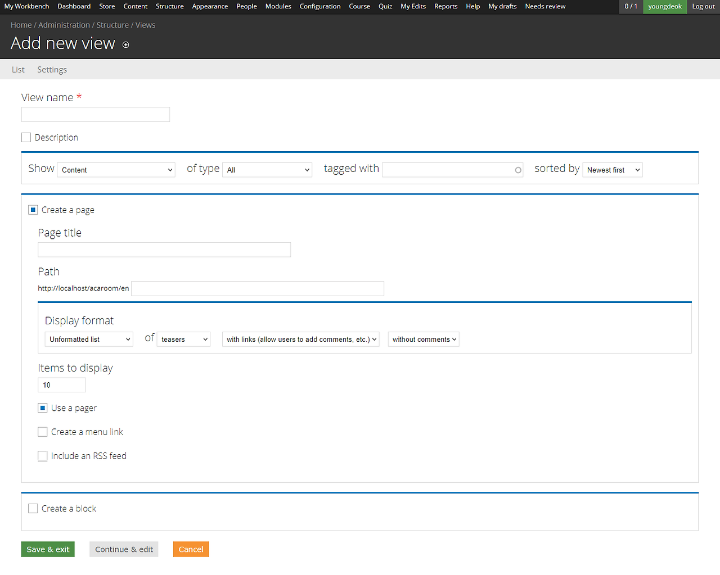720x575 pixels.
Task: Open the Dashboard menu item
Action: tap(74, 7)
